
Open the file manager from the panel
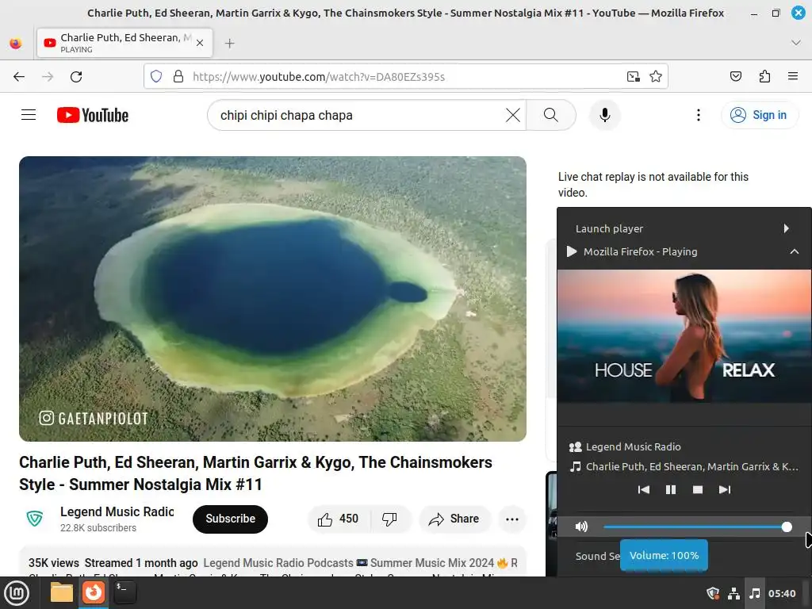(x=62, y=593)
